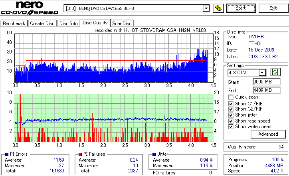Toggle the Show C1/PIE checkbox

[231, 104]
